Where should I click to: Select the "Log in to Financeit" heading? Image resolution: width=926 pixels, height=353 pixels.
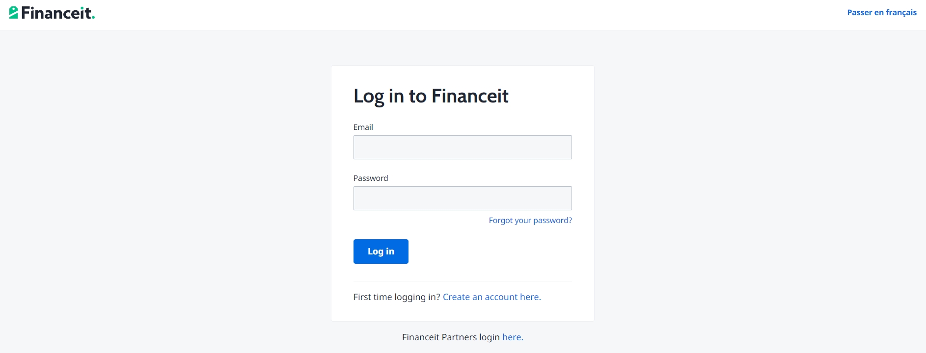(x=431, y=96)
